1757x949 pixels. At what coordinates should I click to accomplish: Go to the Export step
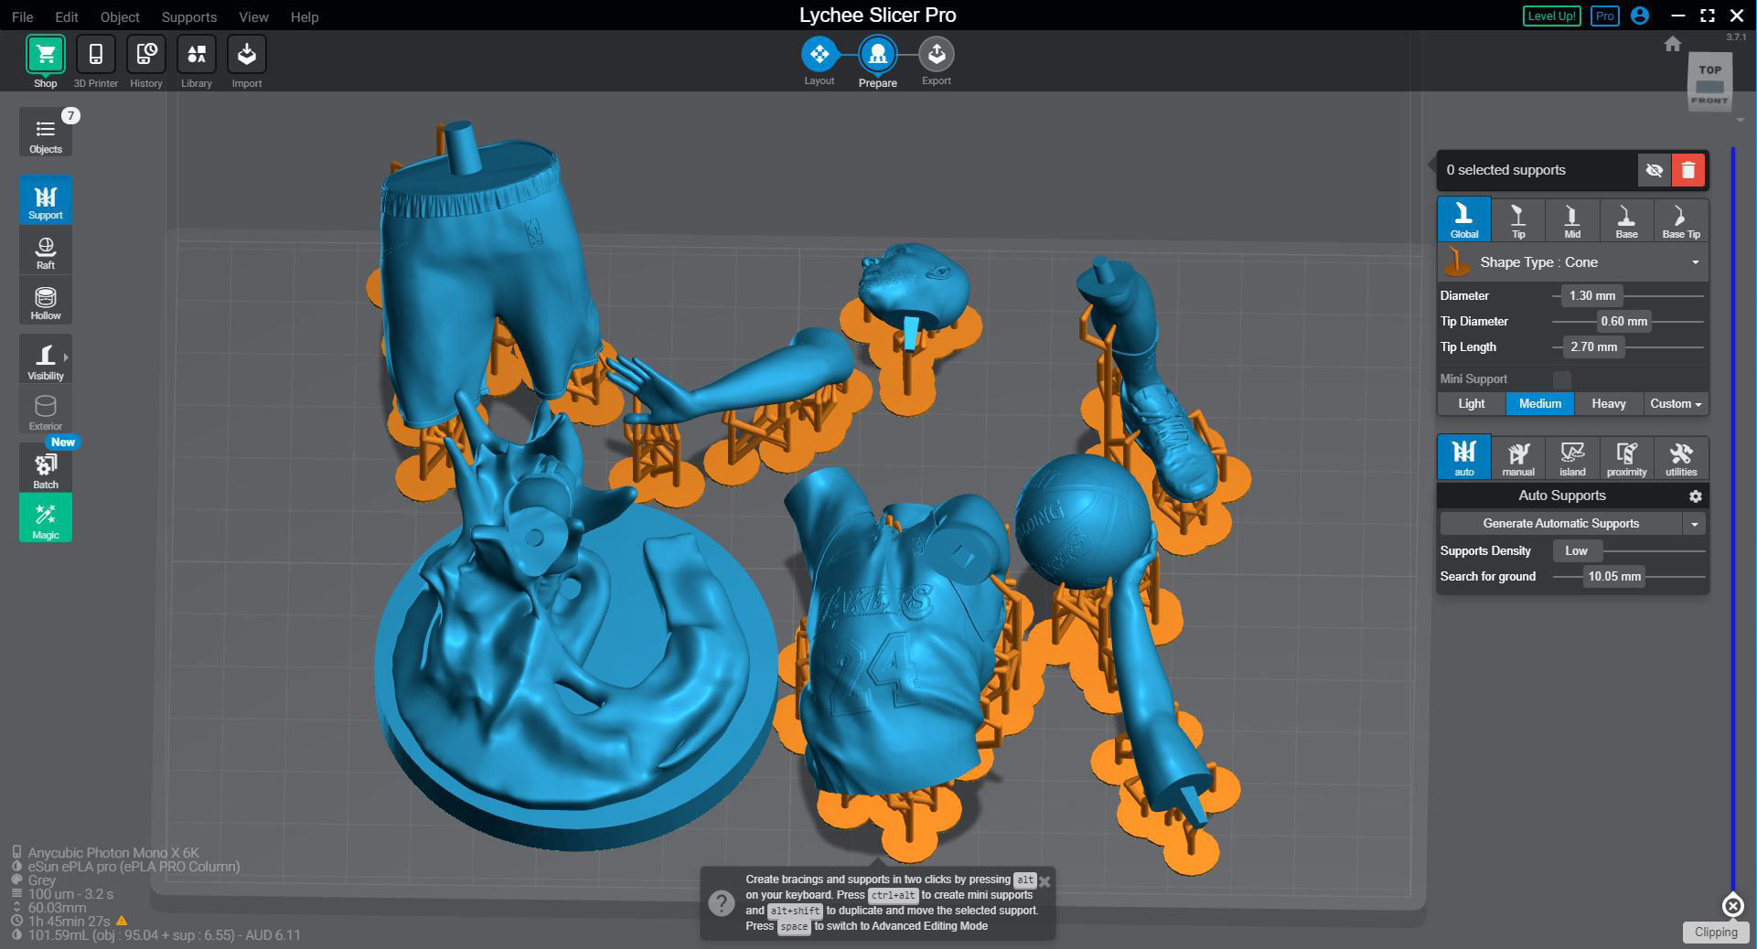(936, 55)
